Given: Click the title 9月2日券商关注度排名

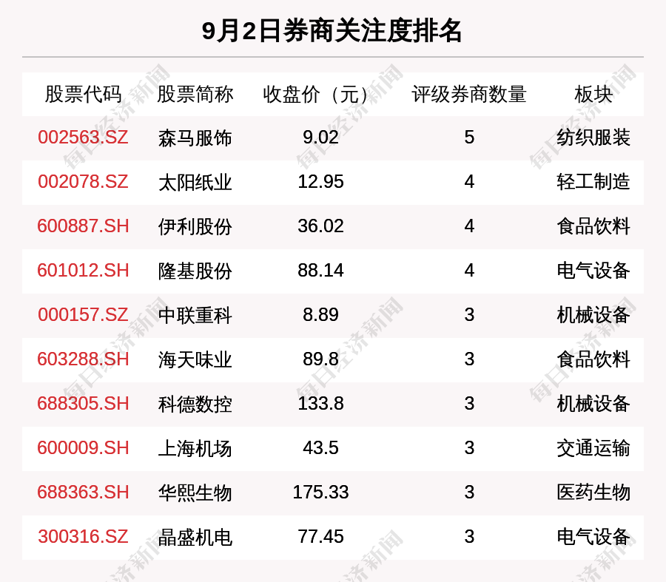Looking at the screenshot, I should point(332,31).
